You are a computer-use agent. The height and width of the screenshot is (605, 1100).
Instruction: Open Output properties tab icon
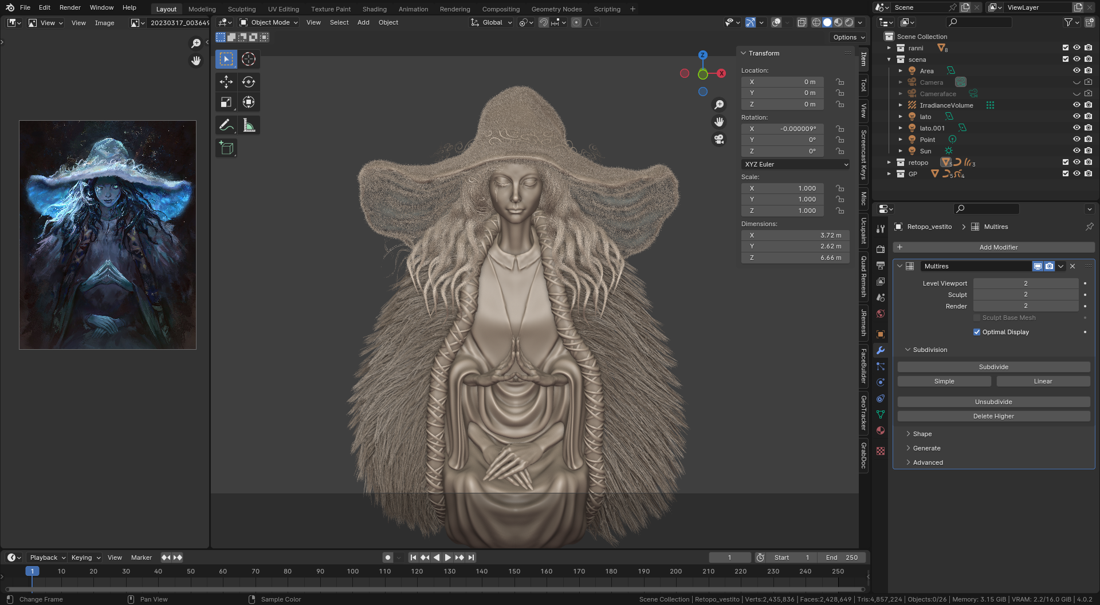pyautogui.click(x=881, y=266)
